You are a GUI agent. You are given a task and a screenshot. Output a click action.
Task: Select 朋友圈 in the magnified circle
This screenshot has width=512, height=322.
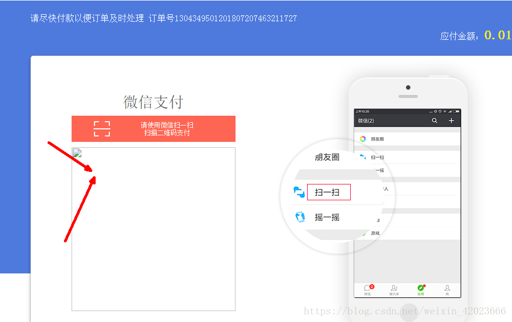click(x=327, y=157)
